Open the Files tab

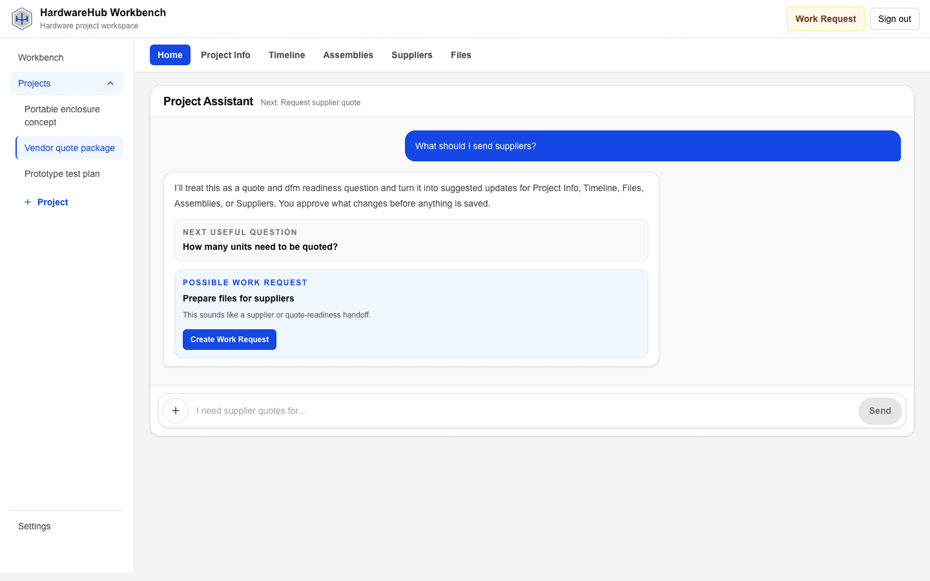click(461, 55)
